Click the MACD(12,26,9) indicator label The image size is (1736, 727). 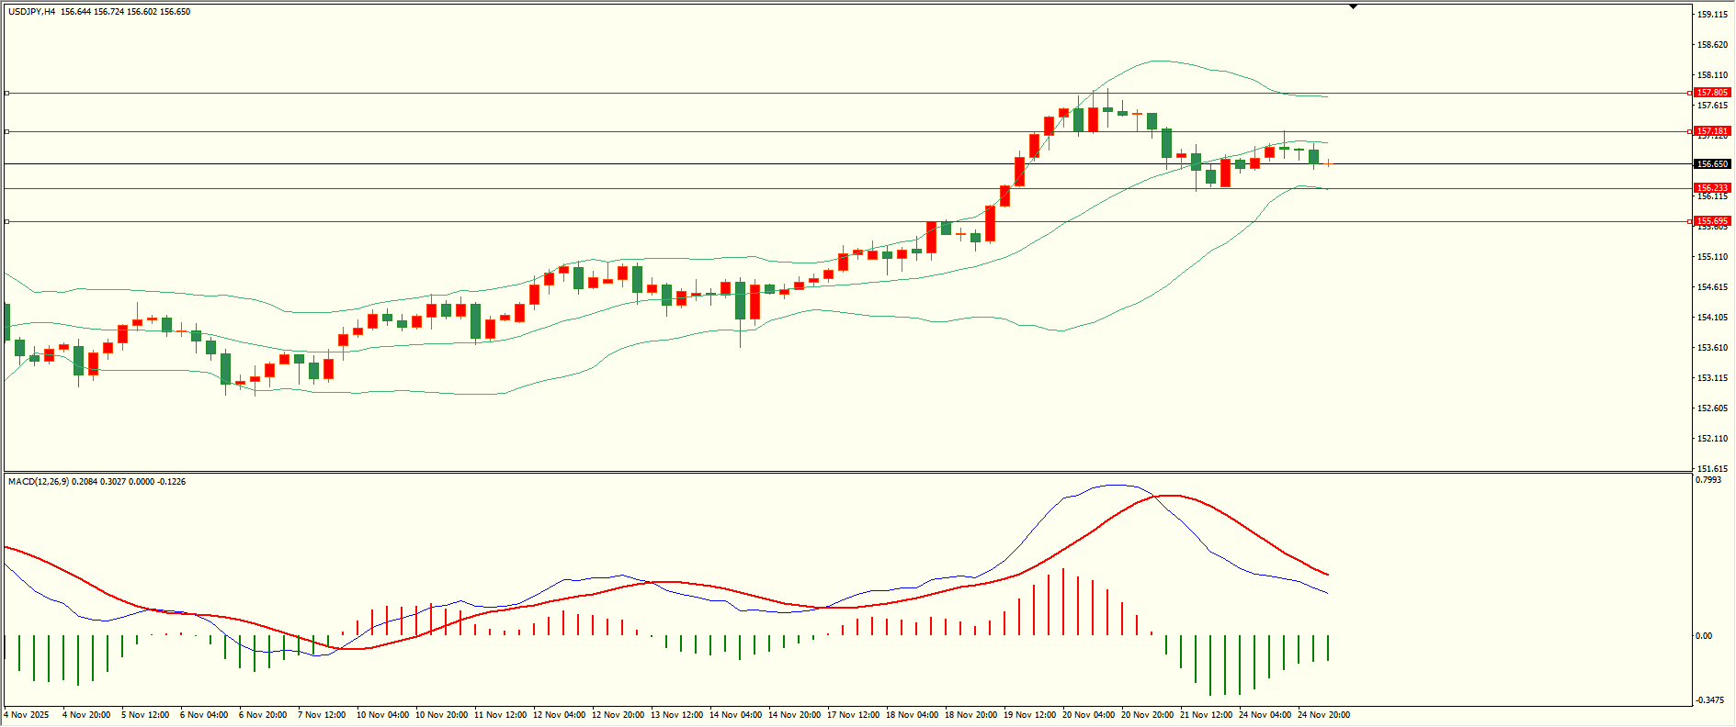click(38, 482)
